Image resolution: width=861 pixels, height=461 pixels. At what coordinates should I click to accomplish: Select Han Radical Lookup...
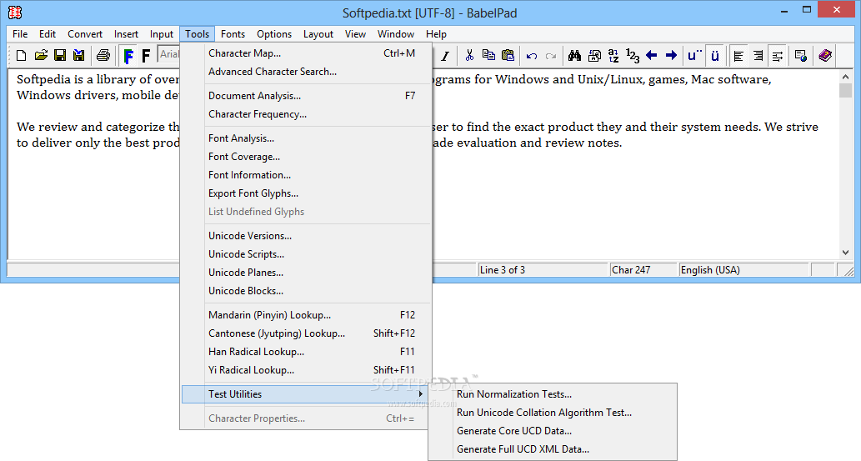click(x=307, y=352)
